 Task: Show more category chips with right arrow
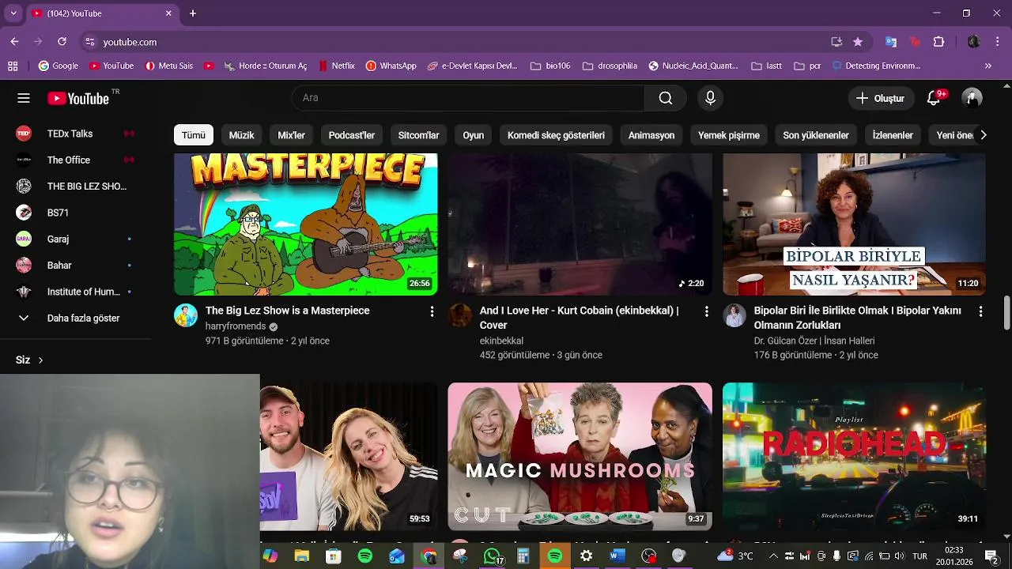click(x=983, y=135)
